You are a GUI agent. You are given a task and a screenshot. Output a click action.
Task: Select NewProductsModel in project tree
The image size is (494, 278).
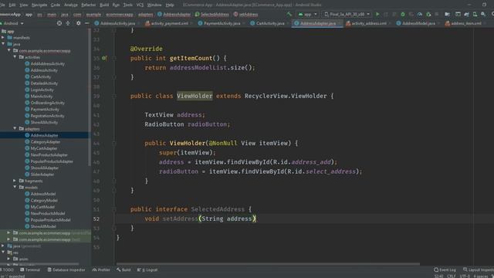[x=48, y=213]
